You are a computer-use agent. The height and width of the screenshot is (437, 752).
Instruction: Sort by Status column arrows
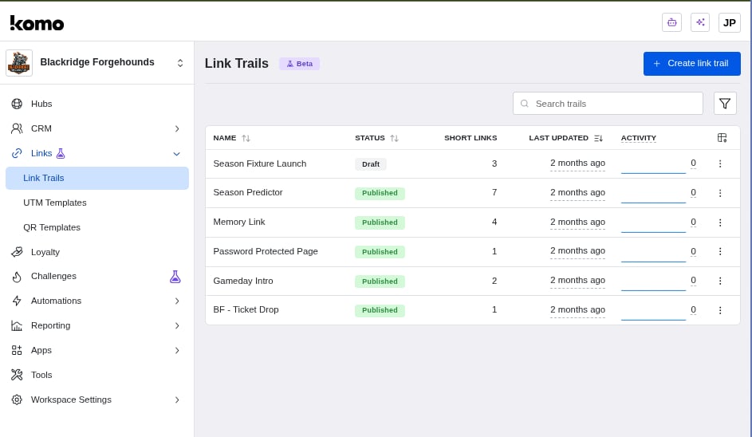pyautogui.click(x=394, y=138)
